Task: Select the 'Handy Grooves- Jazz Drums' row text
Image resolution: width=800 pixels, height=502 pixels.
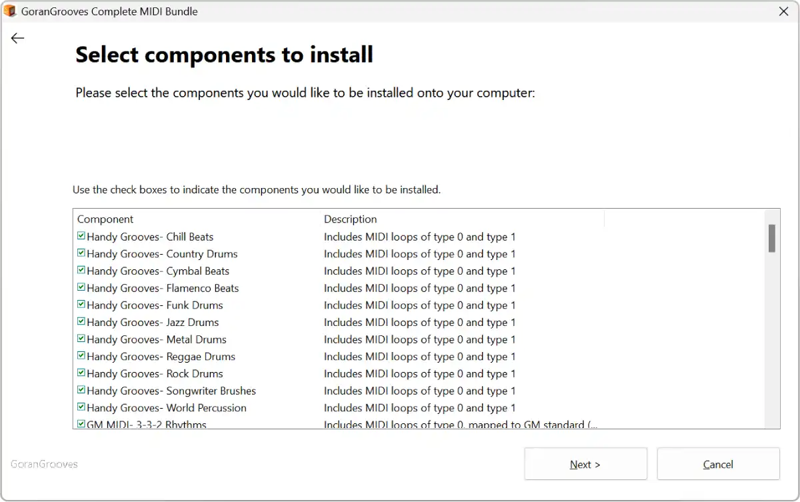Action: 153,323
